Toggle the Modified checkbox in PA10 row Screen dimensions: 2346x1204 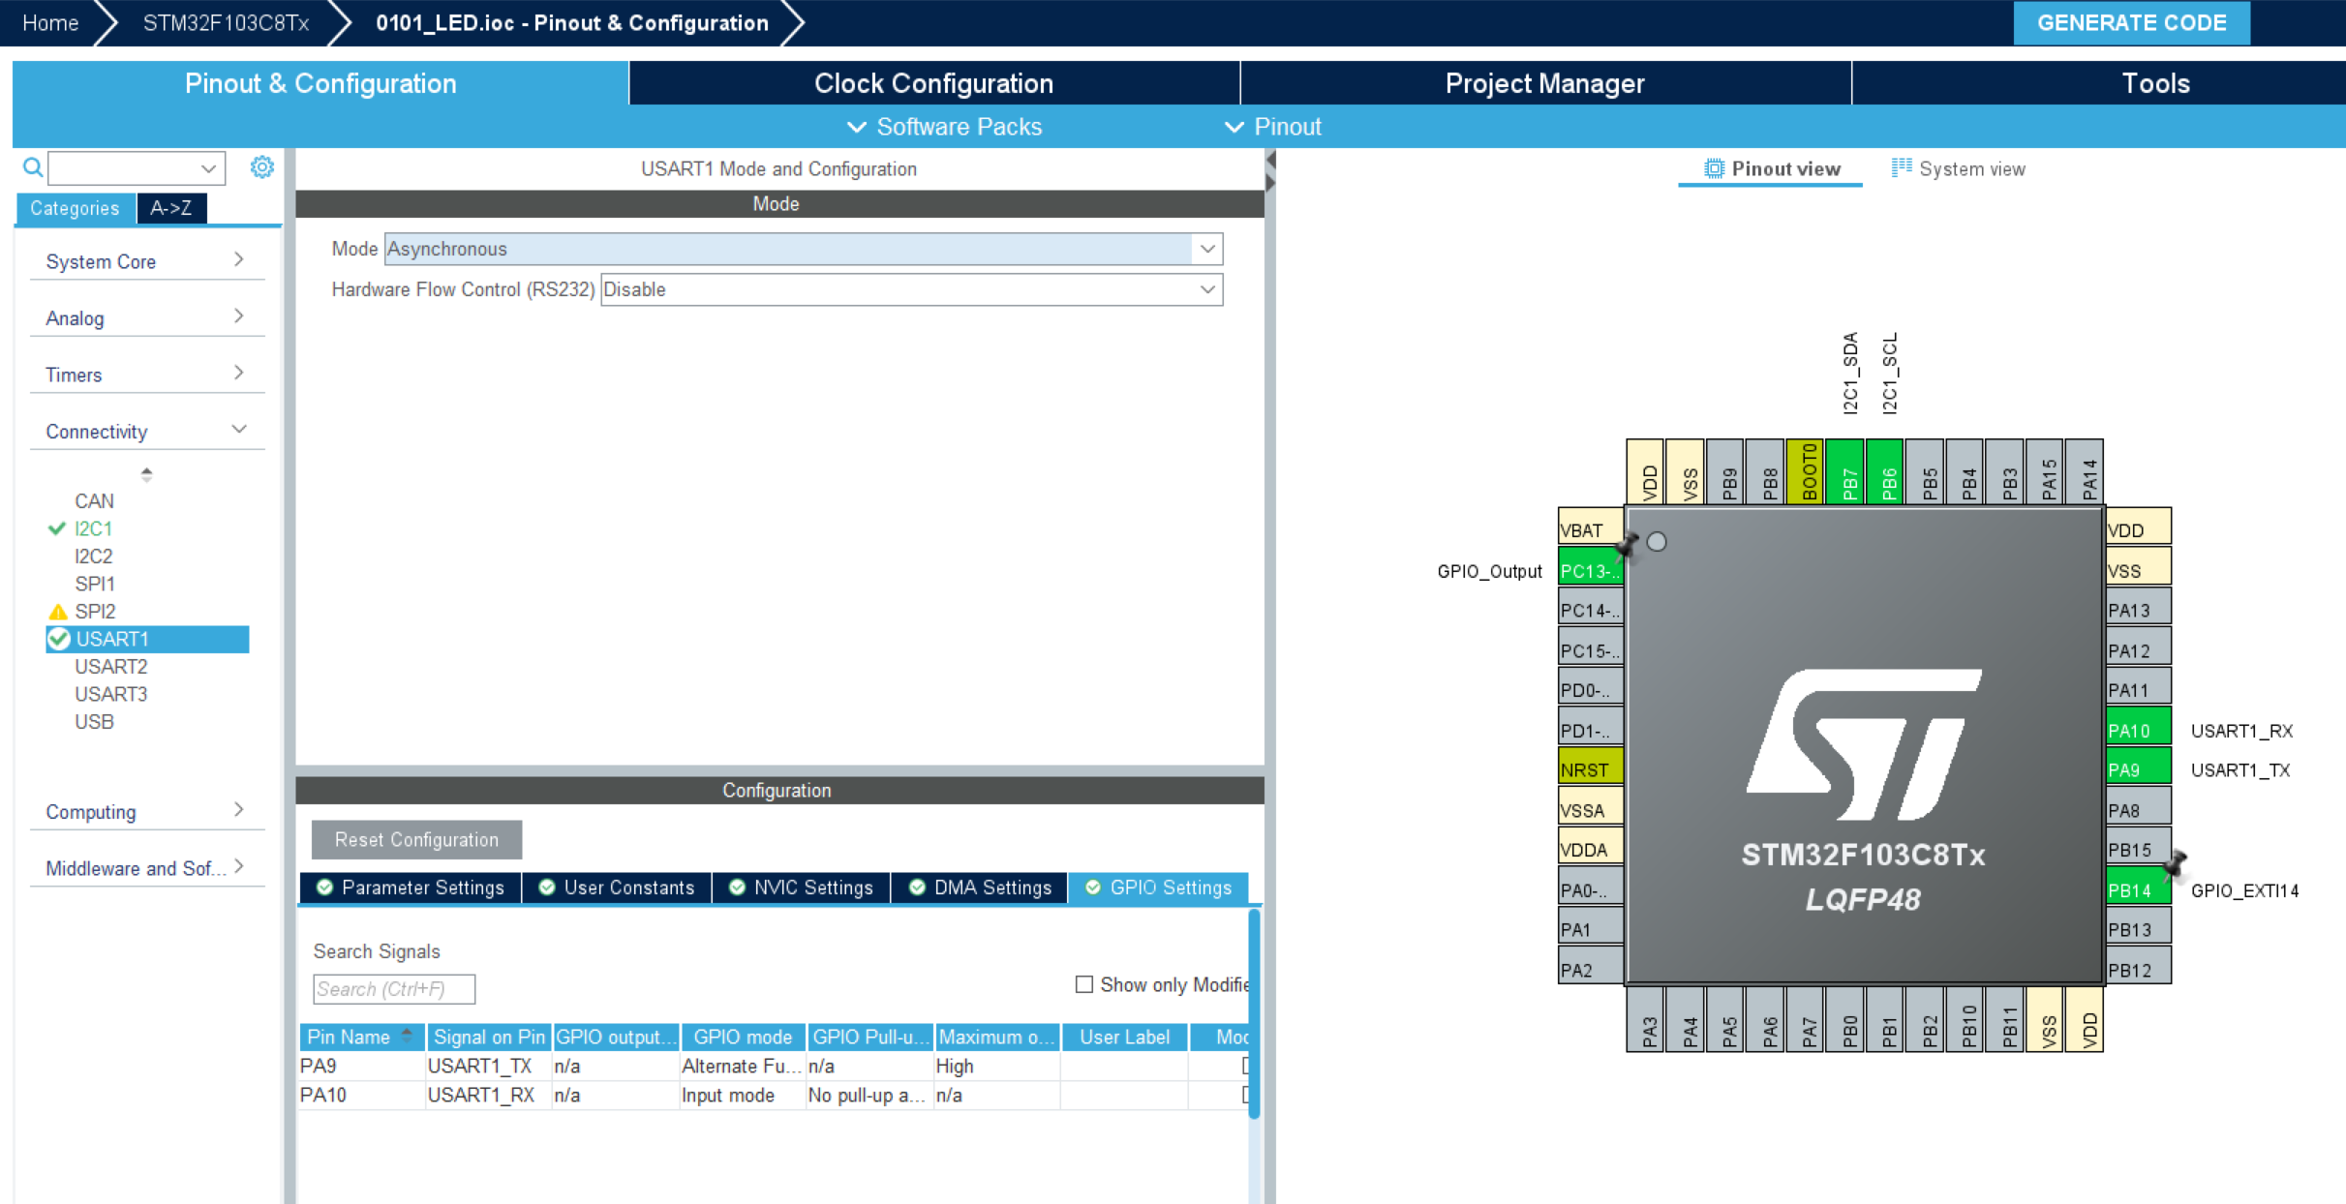coord(1245,1095)
